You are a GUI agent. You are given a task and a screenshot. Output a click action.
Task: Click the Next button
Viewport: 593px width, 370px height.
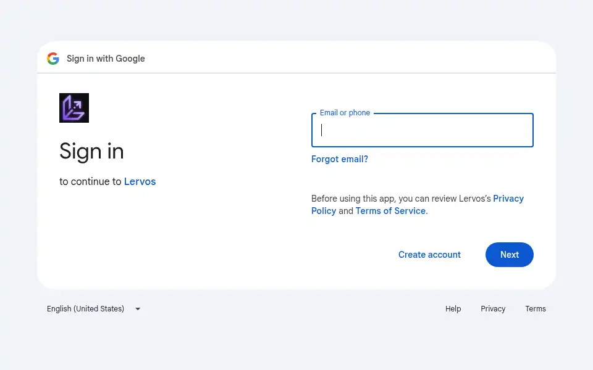(509, 255)
